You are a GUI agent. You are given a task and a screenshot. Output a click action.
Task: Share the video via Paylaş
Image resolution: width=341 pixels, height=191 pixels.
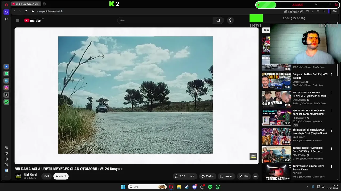[x=207, y=176]
